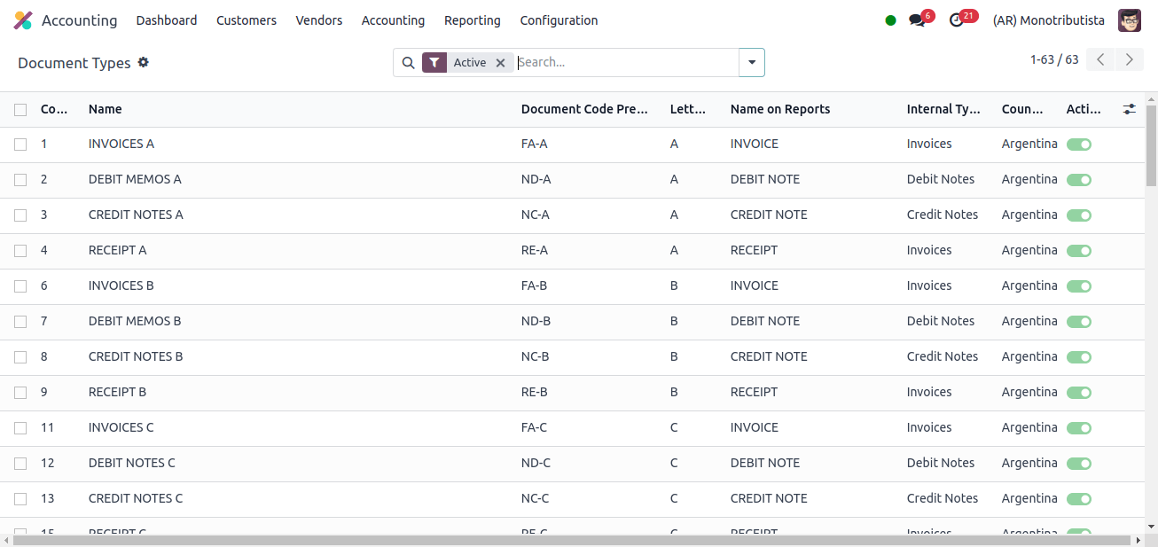Screen dimensions: 1158x547
Task: Click the FA-C document code prefix cell
Action: coord(534,427)
